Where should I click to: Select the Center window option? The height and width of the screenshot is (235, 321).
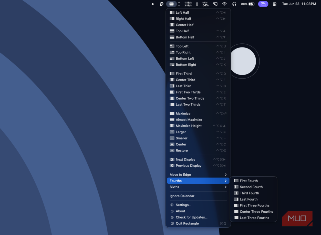click(198, 144)
